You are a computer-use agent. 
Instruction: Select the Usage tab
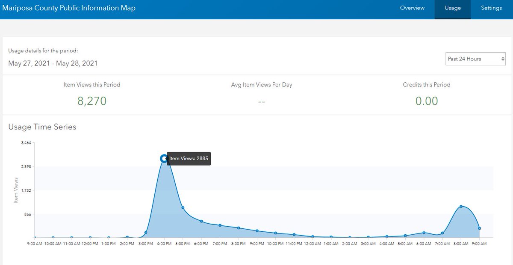(x=452, y=8)
